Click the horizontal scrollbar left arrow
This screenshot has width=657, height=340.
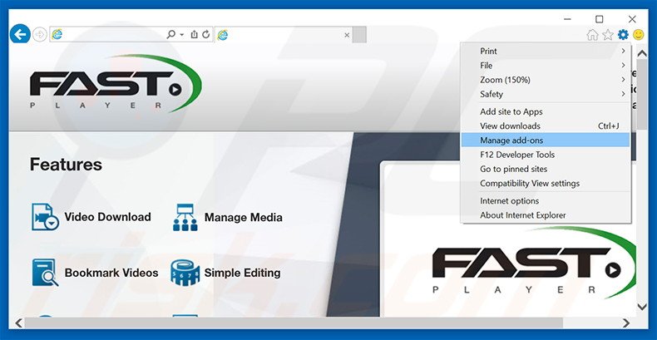coord(18,323)
